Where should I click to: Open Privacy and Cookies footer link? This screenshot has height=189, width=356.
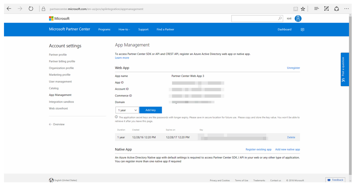220,180
